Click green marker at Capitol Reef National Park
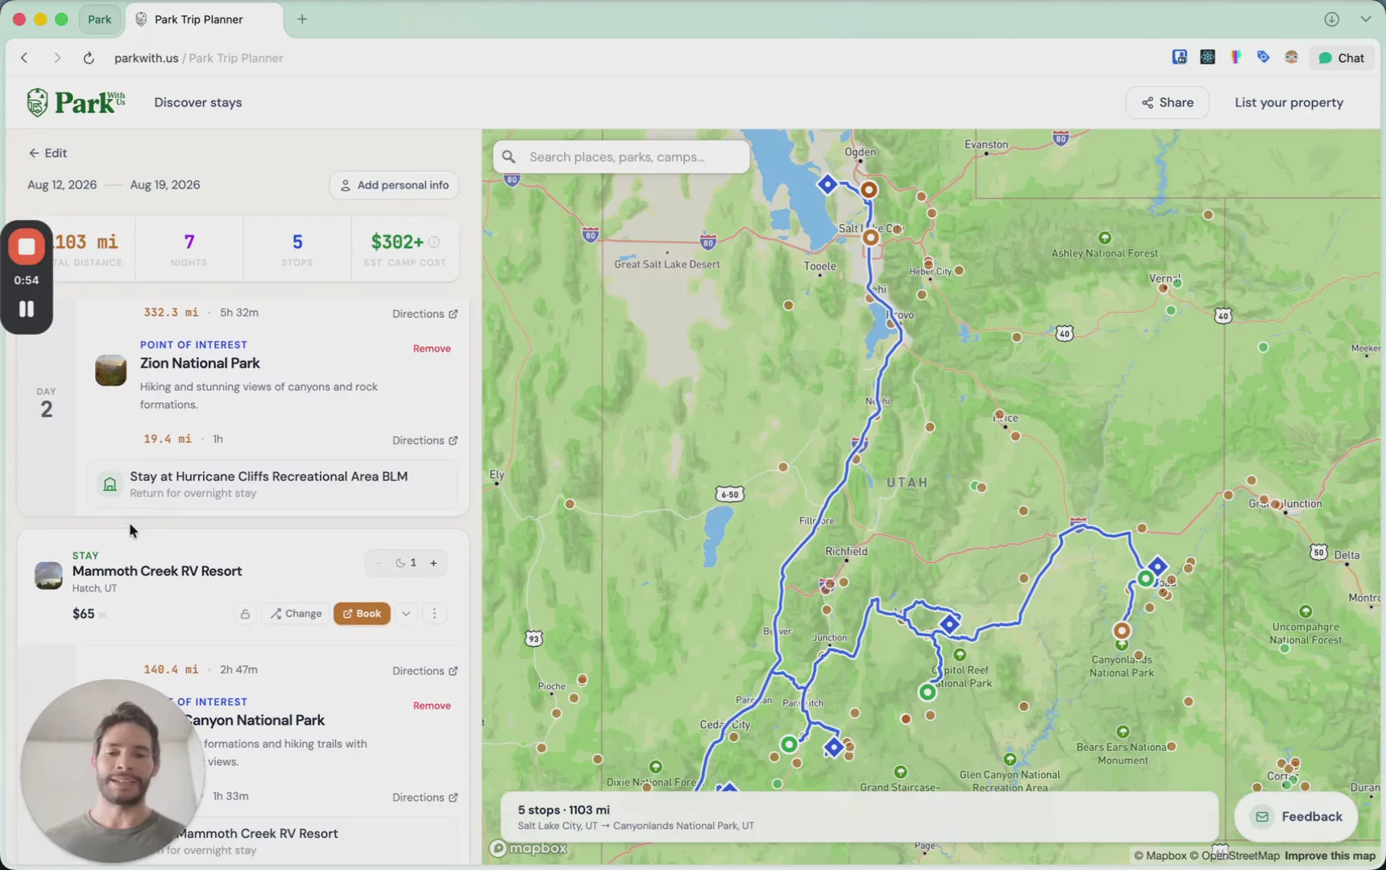This screenshot has height=870, width=1386. (x=960, y=655)
